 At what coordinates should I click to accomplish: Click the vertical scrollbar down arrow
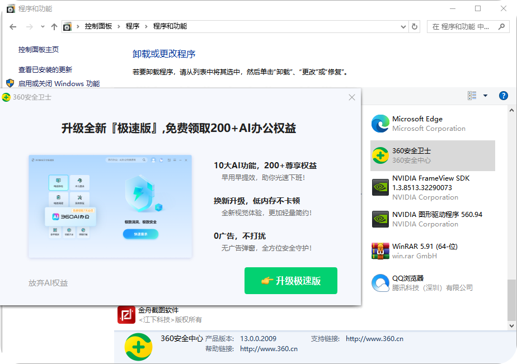coord(511,326)
